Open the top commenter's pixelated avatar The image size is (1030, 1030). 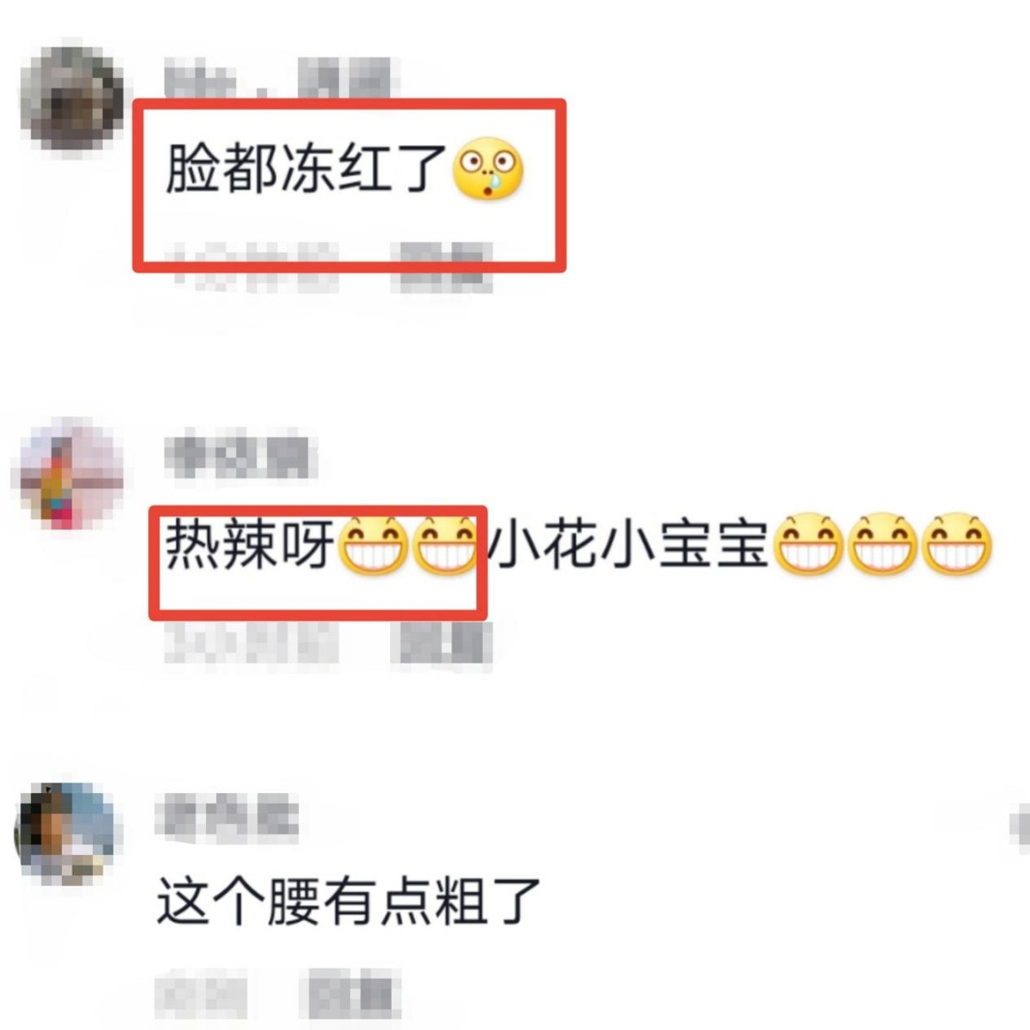click(70, 97)
